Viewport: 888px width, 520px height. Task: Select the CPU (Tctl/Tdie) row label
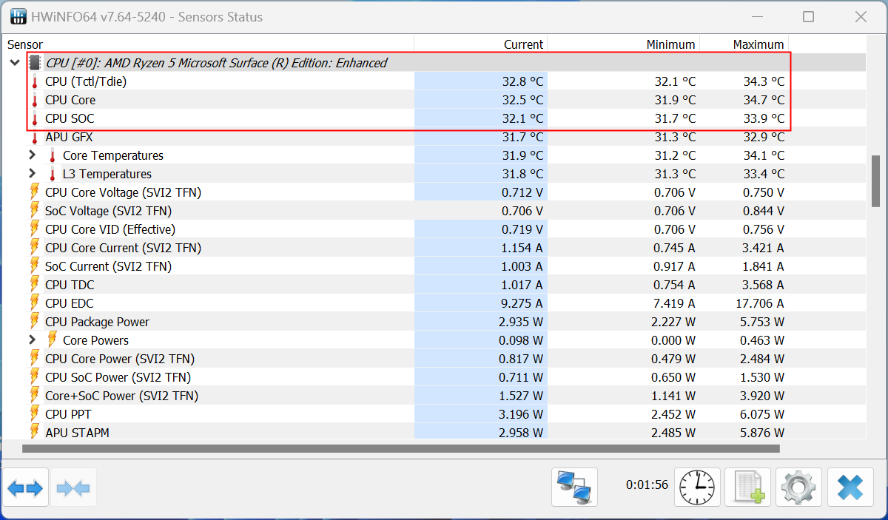[x=86, y=81]
